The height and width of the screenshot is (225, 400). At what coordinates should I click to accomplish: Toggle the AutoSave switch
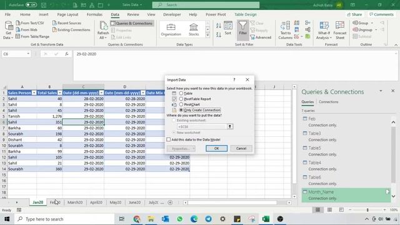31,4
